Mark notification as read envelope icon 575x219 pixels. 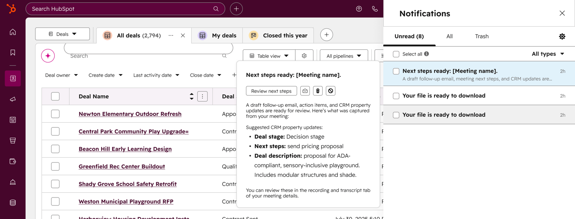click(x=305, y=91)
